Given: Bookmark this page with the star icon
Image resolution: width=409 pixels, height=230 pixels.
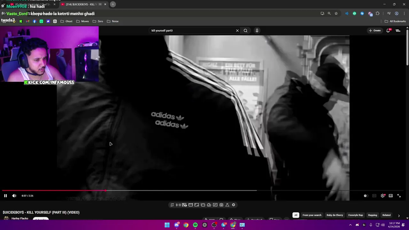Looking at the screenshot, I should (x=336, y=13).
